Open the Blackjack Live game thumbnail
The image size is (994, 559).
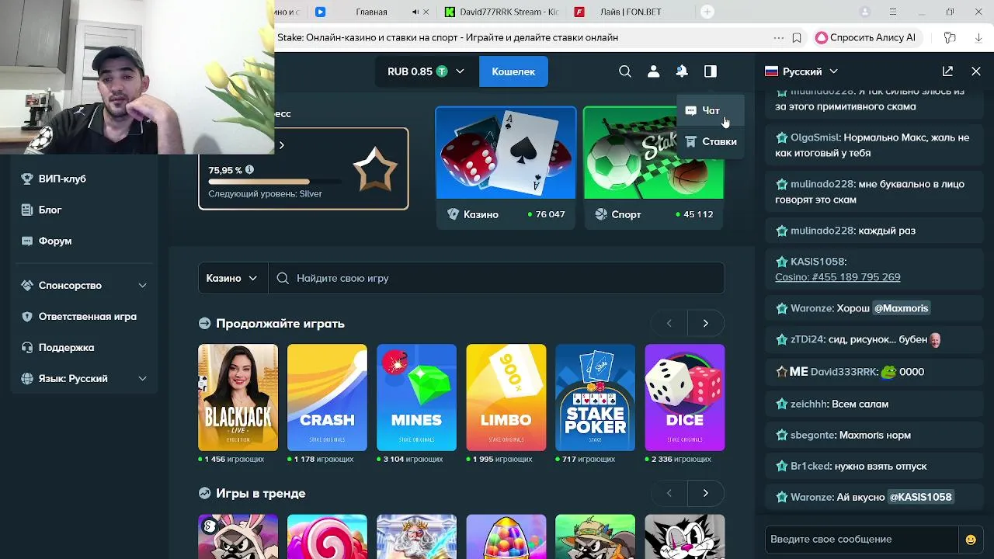[238, 398]
